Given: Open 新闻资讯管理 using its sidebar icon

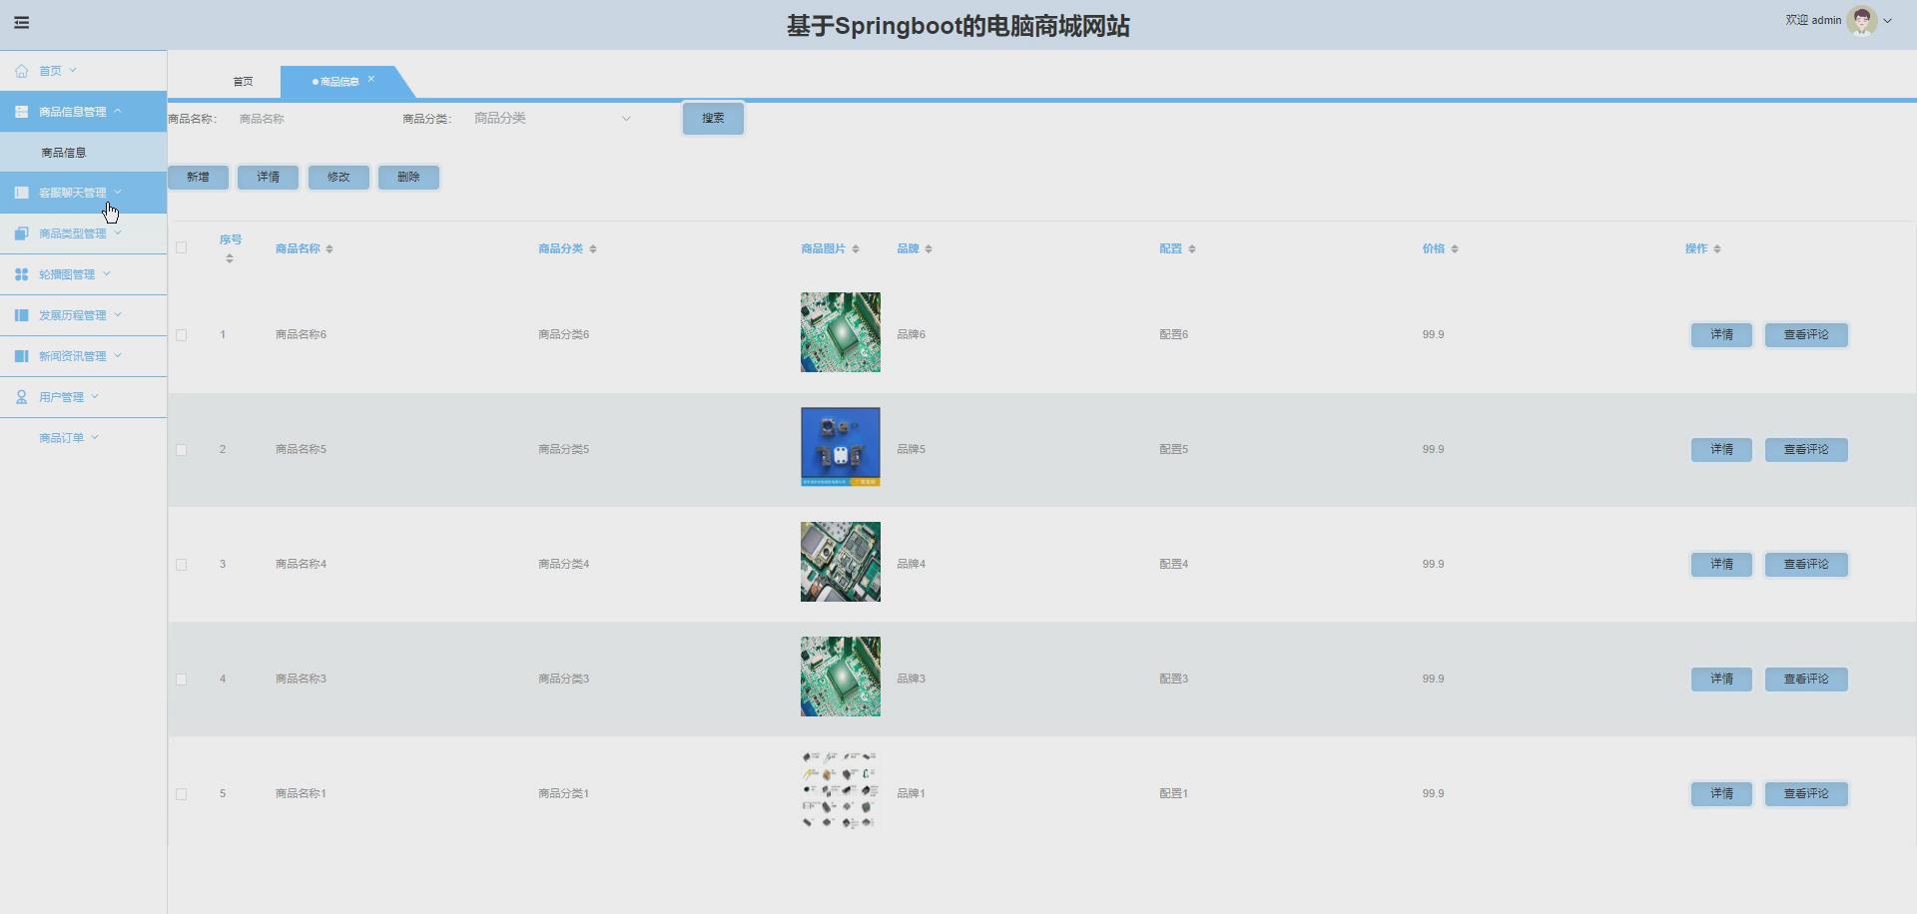Looking at the screenshot, I should tap(20, 355).
